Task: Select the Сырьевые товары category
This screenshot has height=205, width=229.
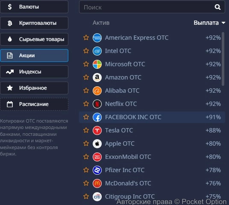Action: [x=34, y=39]
